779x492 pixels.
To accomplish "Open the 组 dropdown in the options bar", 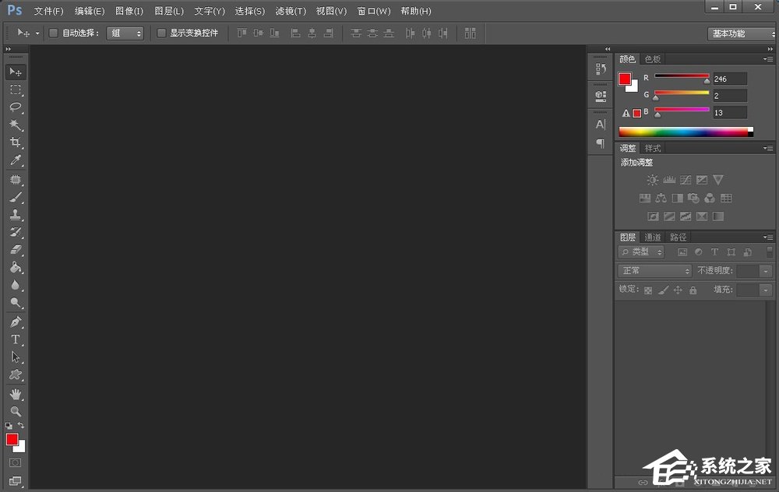I will tap(125, 33).
